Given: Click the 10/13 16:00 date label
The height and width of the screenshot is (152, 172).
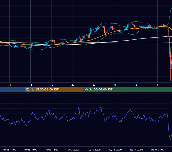Looking at the screenshot, I should click(31, 149).
